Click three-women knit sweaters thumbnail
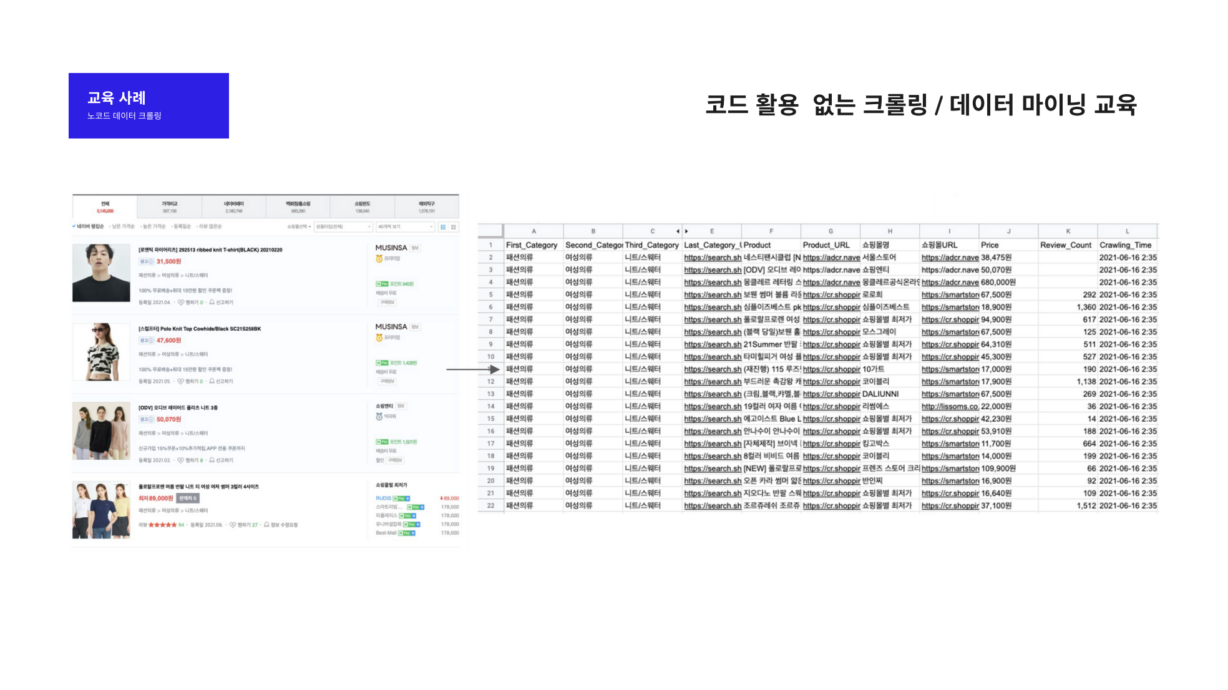Image resolution: width=1228 pixels, height=690 pixels. pos(101,431)
